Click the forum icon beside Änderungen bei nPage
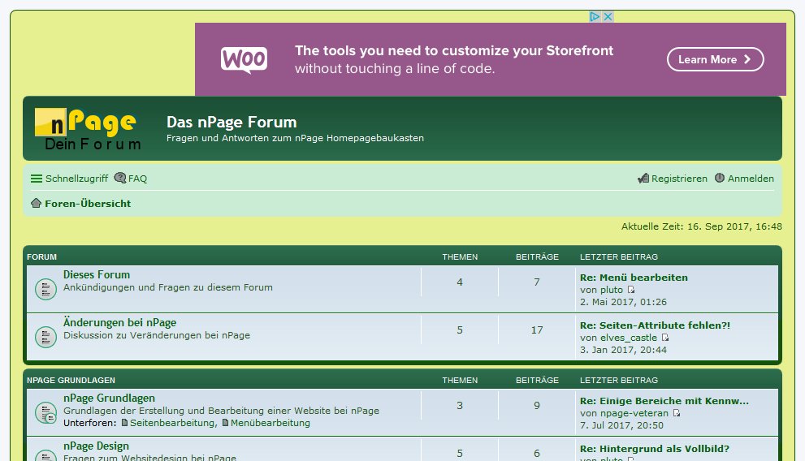The height and width of the screenshot is (461, 805). click(45, 336)
